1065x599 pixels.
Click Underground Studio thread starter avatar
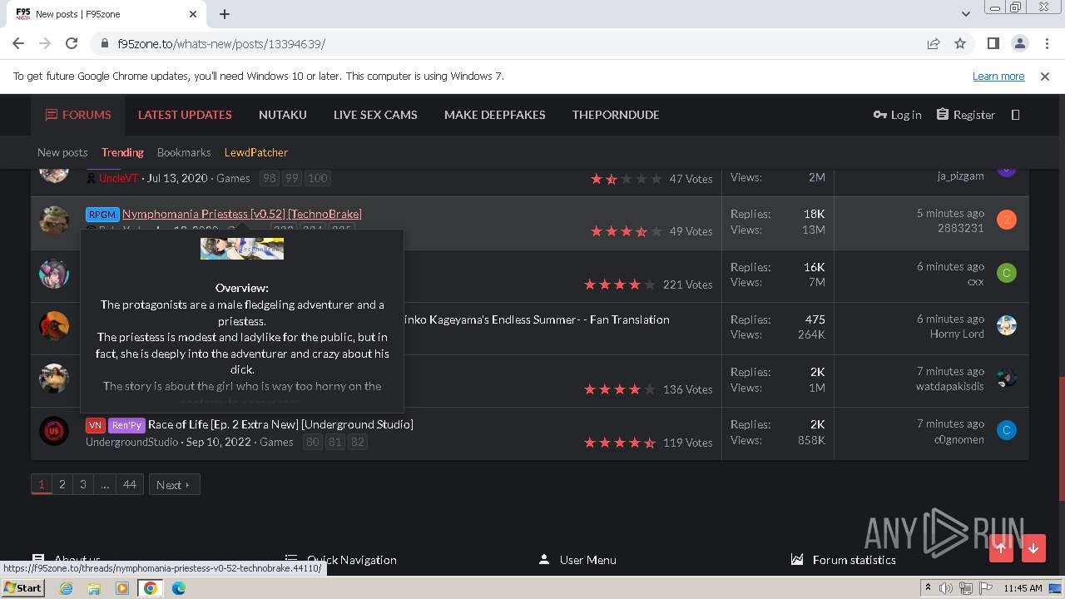pyautogui.click(x=54, y=431)
